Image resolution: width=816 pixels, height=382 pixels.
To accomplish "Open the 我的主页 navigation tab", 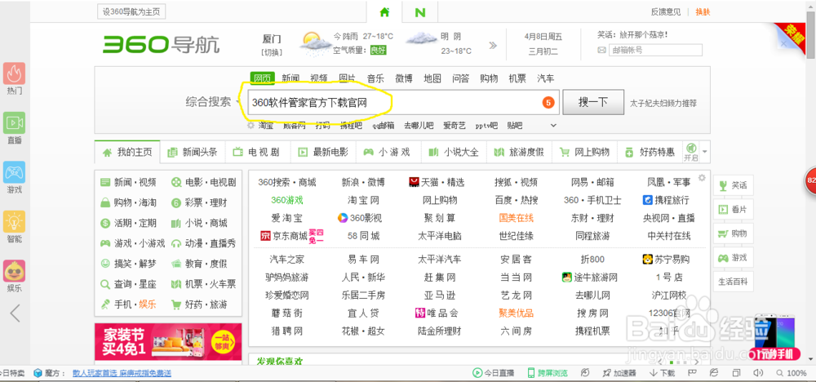I will pos(127,152).
